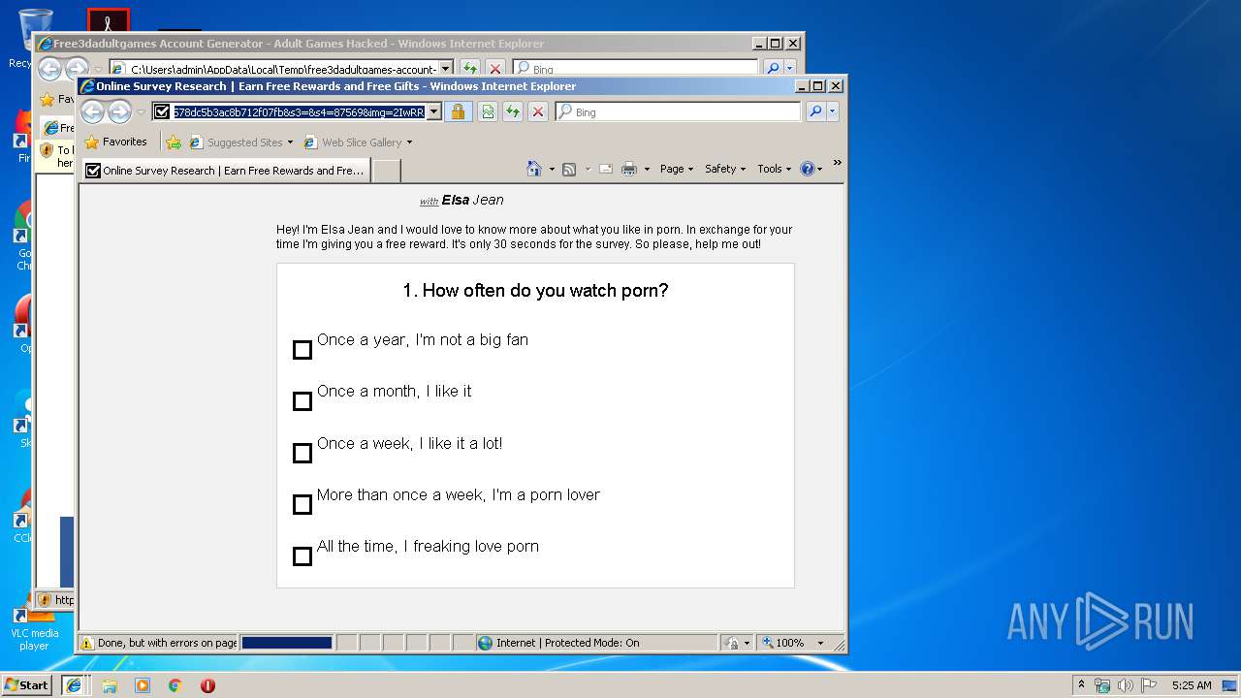Screen dimensions: 1241x698
Task: Click the Start button
Action: 26,685
